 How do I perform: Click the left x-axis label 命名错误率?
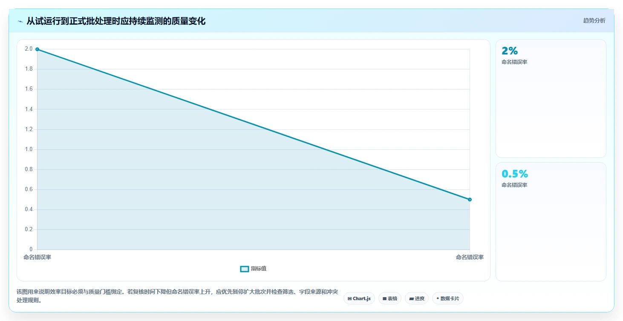(x=37, y=257)
